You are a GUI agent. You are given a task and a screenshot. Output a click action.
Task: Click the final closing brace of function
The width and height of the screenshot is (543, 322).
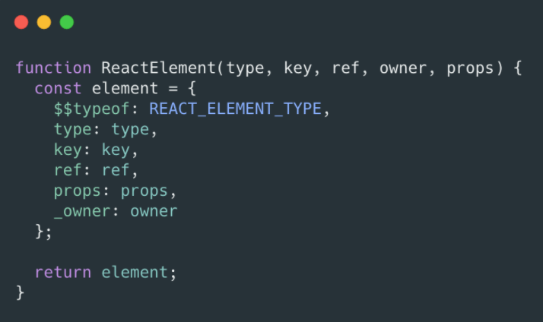click(21, 292)
